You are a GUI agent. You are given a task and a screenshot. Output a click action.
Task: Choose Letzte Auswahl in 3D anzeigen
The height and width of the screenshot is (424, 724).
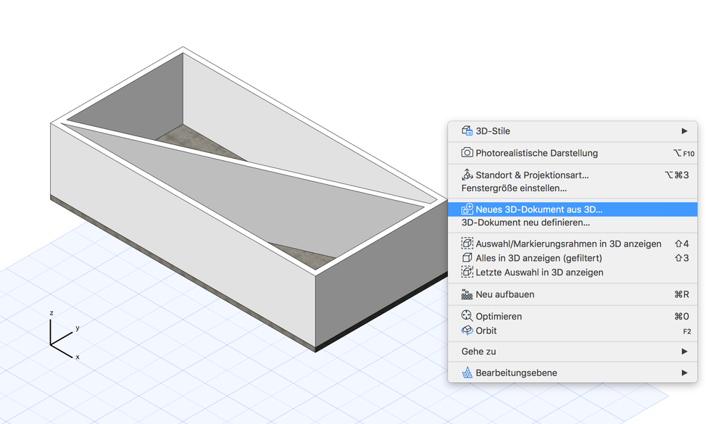point(573,273)
